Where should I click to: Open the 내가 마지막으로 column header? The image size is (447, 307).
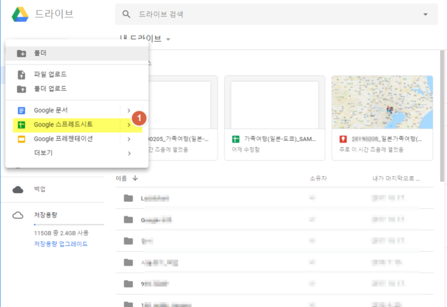(396, 179)
